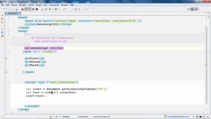Image resolution: width=211 pixels, height=119 pixels.
Task: Open the Run configurations dropdown arrow
Action: tap(59, 9)
